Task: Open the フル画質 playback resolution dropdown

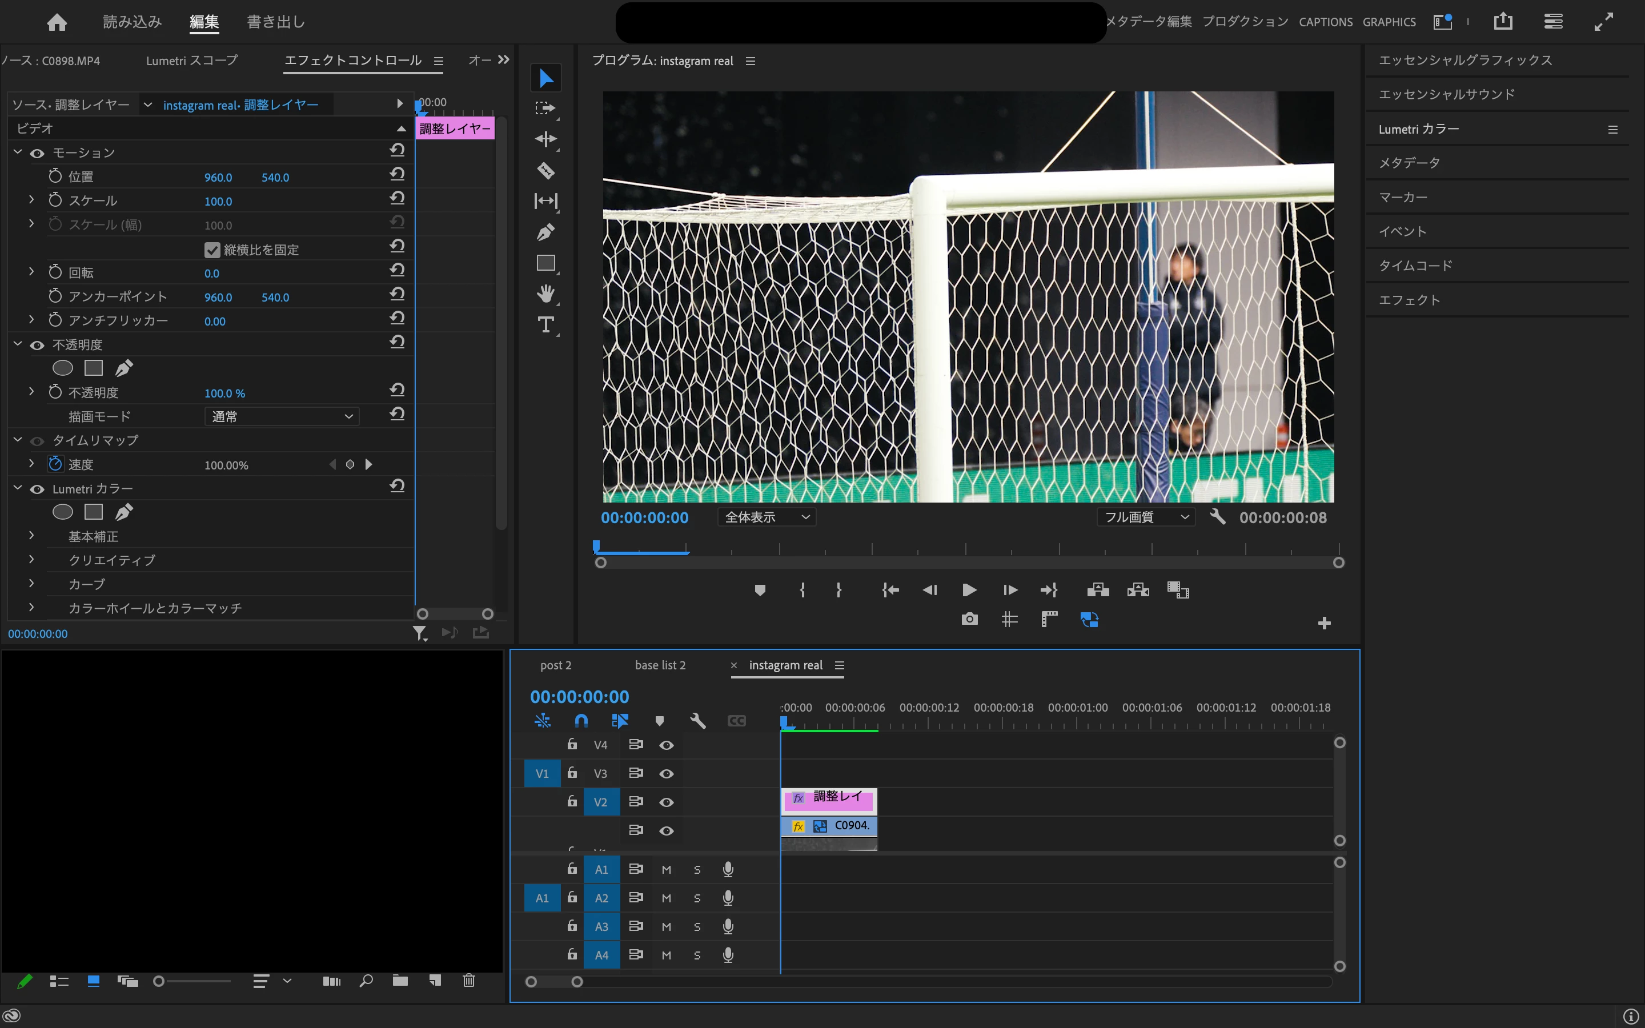Action: [x=1145, y=517]
